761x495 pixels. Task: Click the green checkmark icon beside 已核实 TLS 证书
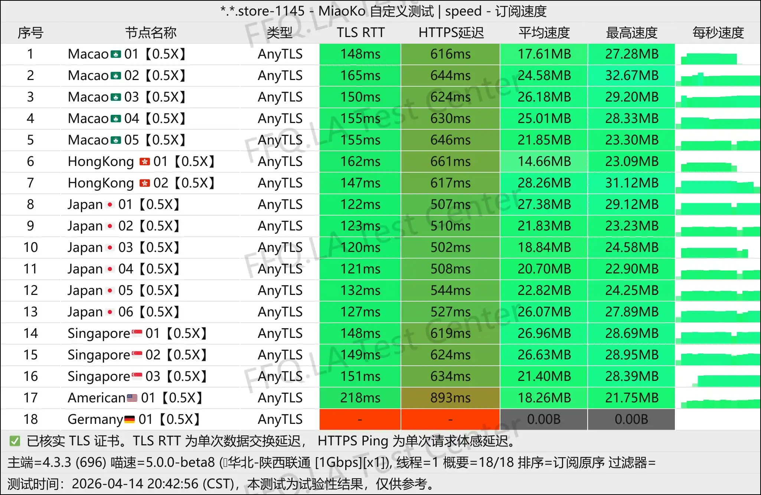tap(15, 441)
